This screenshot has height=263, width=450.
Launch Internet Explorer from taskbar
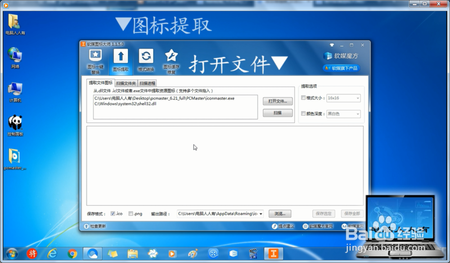click(52, 254)
